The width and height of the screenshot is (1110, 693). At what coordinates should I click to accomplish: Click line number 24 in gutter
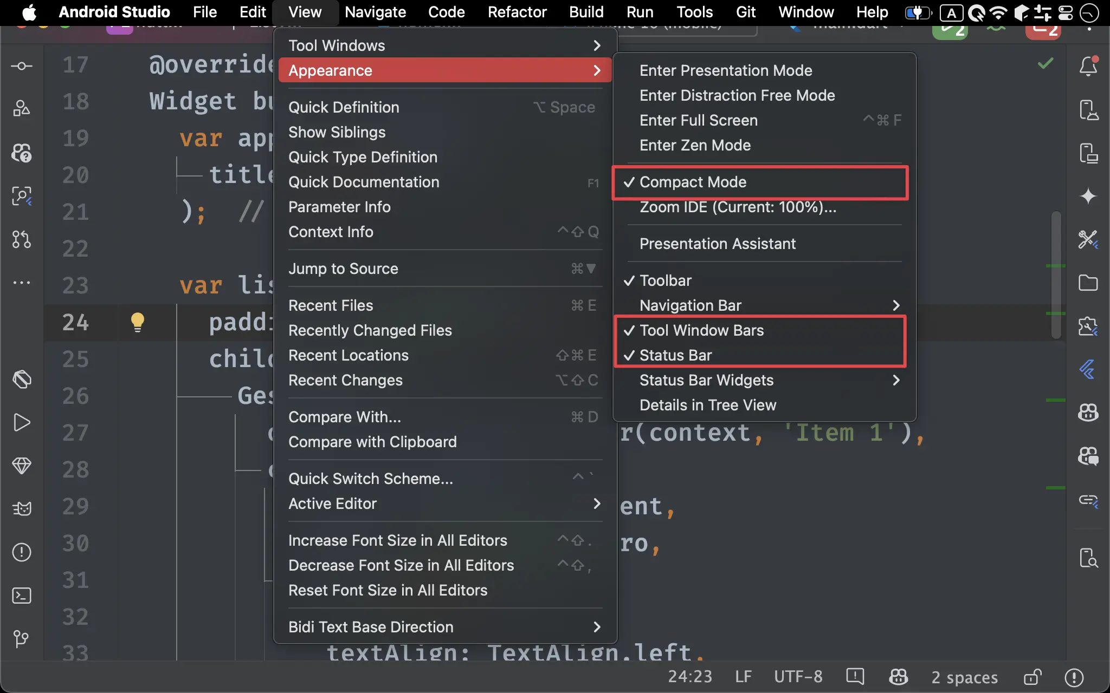pos(75,322)
